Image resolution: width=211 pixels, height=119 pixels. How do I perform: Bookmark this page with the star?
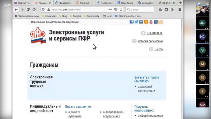(x=121, y=10)
